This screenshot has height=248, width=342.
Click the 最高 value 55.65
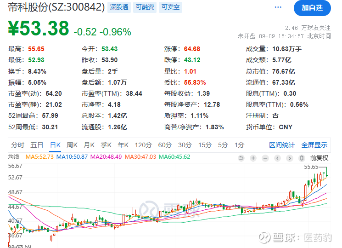coord(36,49)
